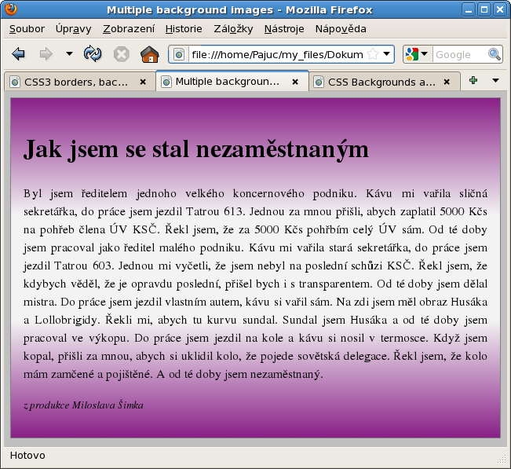The width and height of the screenshot is (511, 469).
Task: Open the list all tabs dropdown
Action: [495, 80]
